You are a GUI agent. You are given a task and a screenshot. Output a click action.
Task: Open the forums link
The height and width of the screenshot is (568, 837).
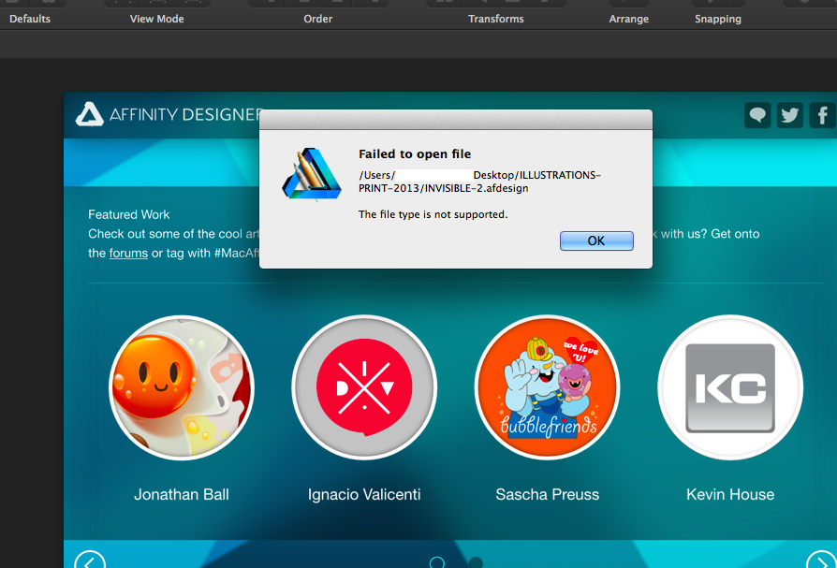[x=128, y=253]
